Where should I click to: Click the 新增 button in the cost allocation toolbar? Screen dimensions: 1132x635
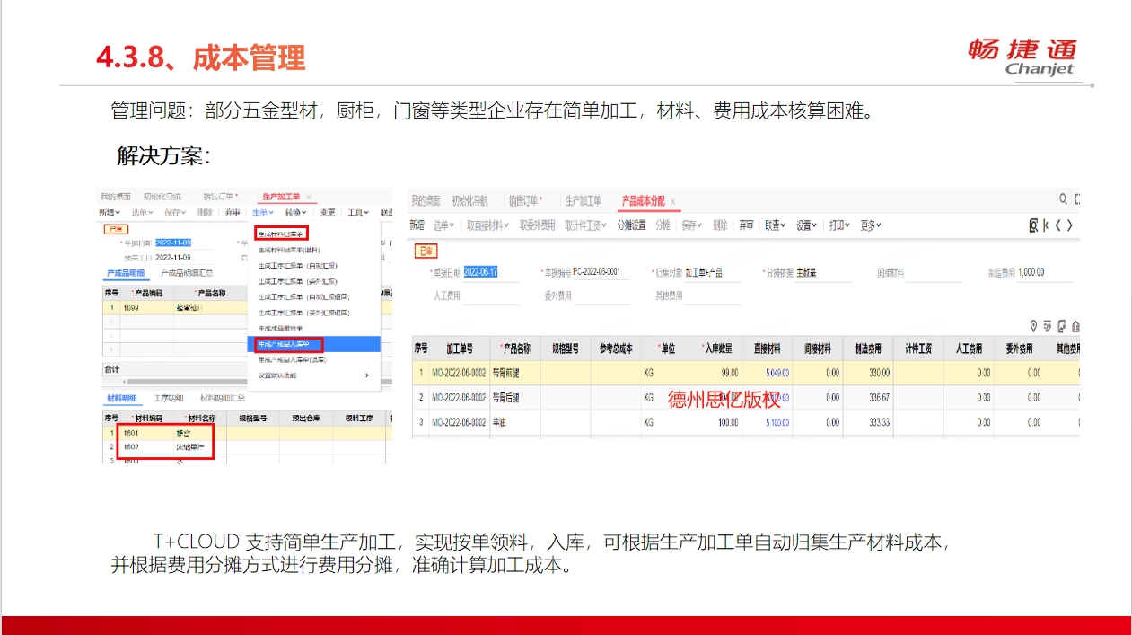(417, 225)
